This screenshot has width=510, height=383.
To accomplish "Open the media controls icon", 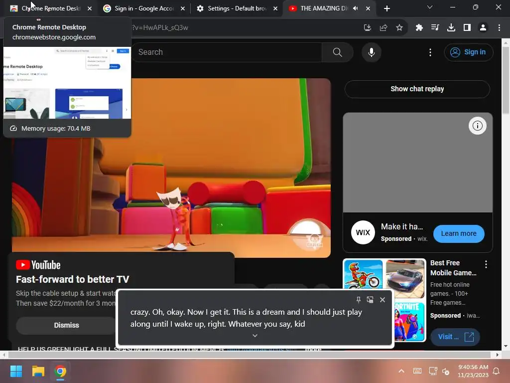I will (435, 28).
